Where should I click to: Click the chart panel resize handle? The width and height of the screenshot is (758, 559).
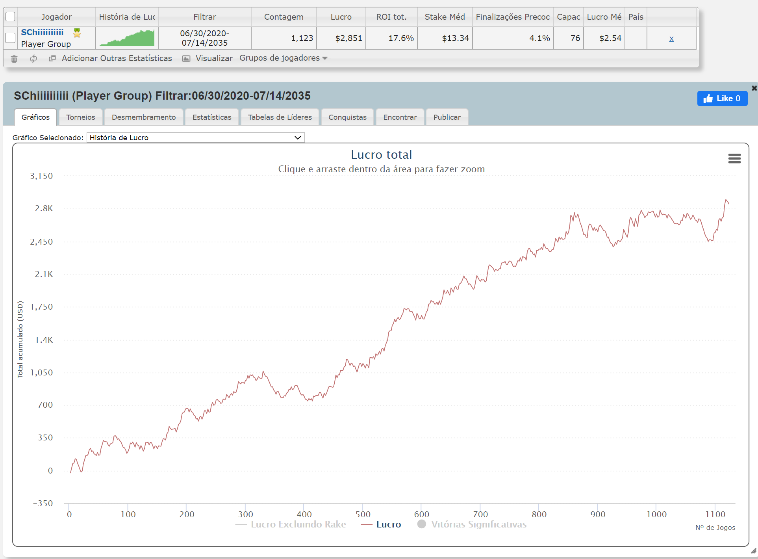point(753,551)
